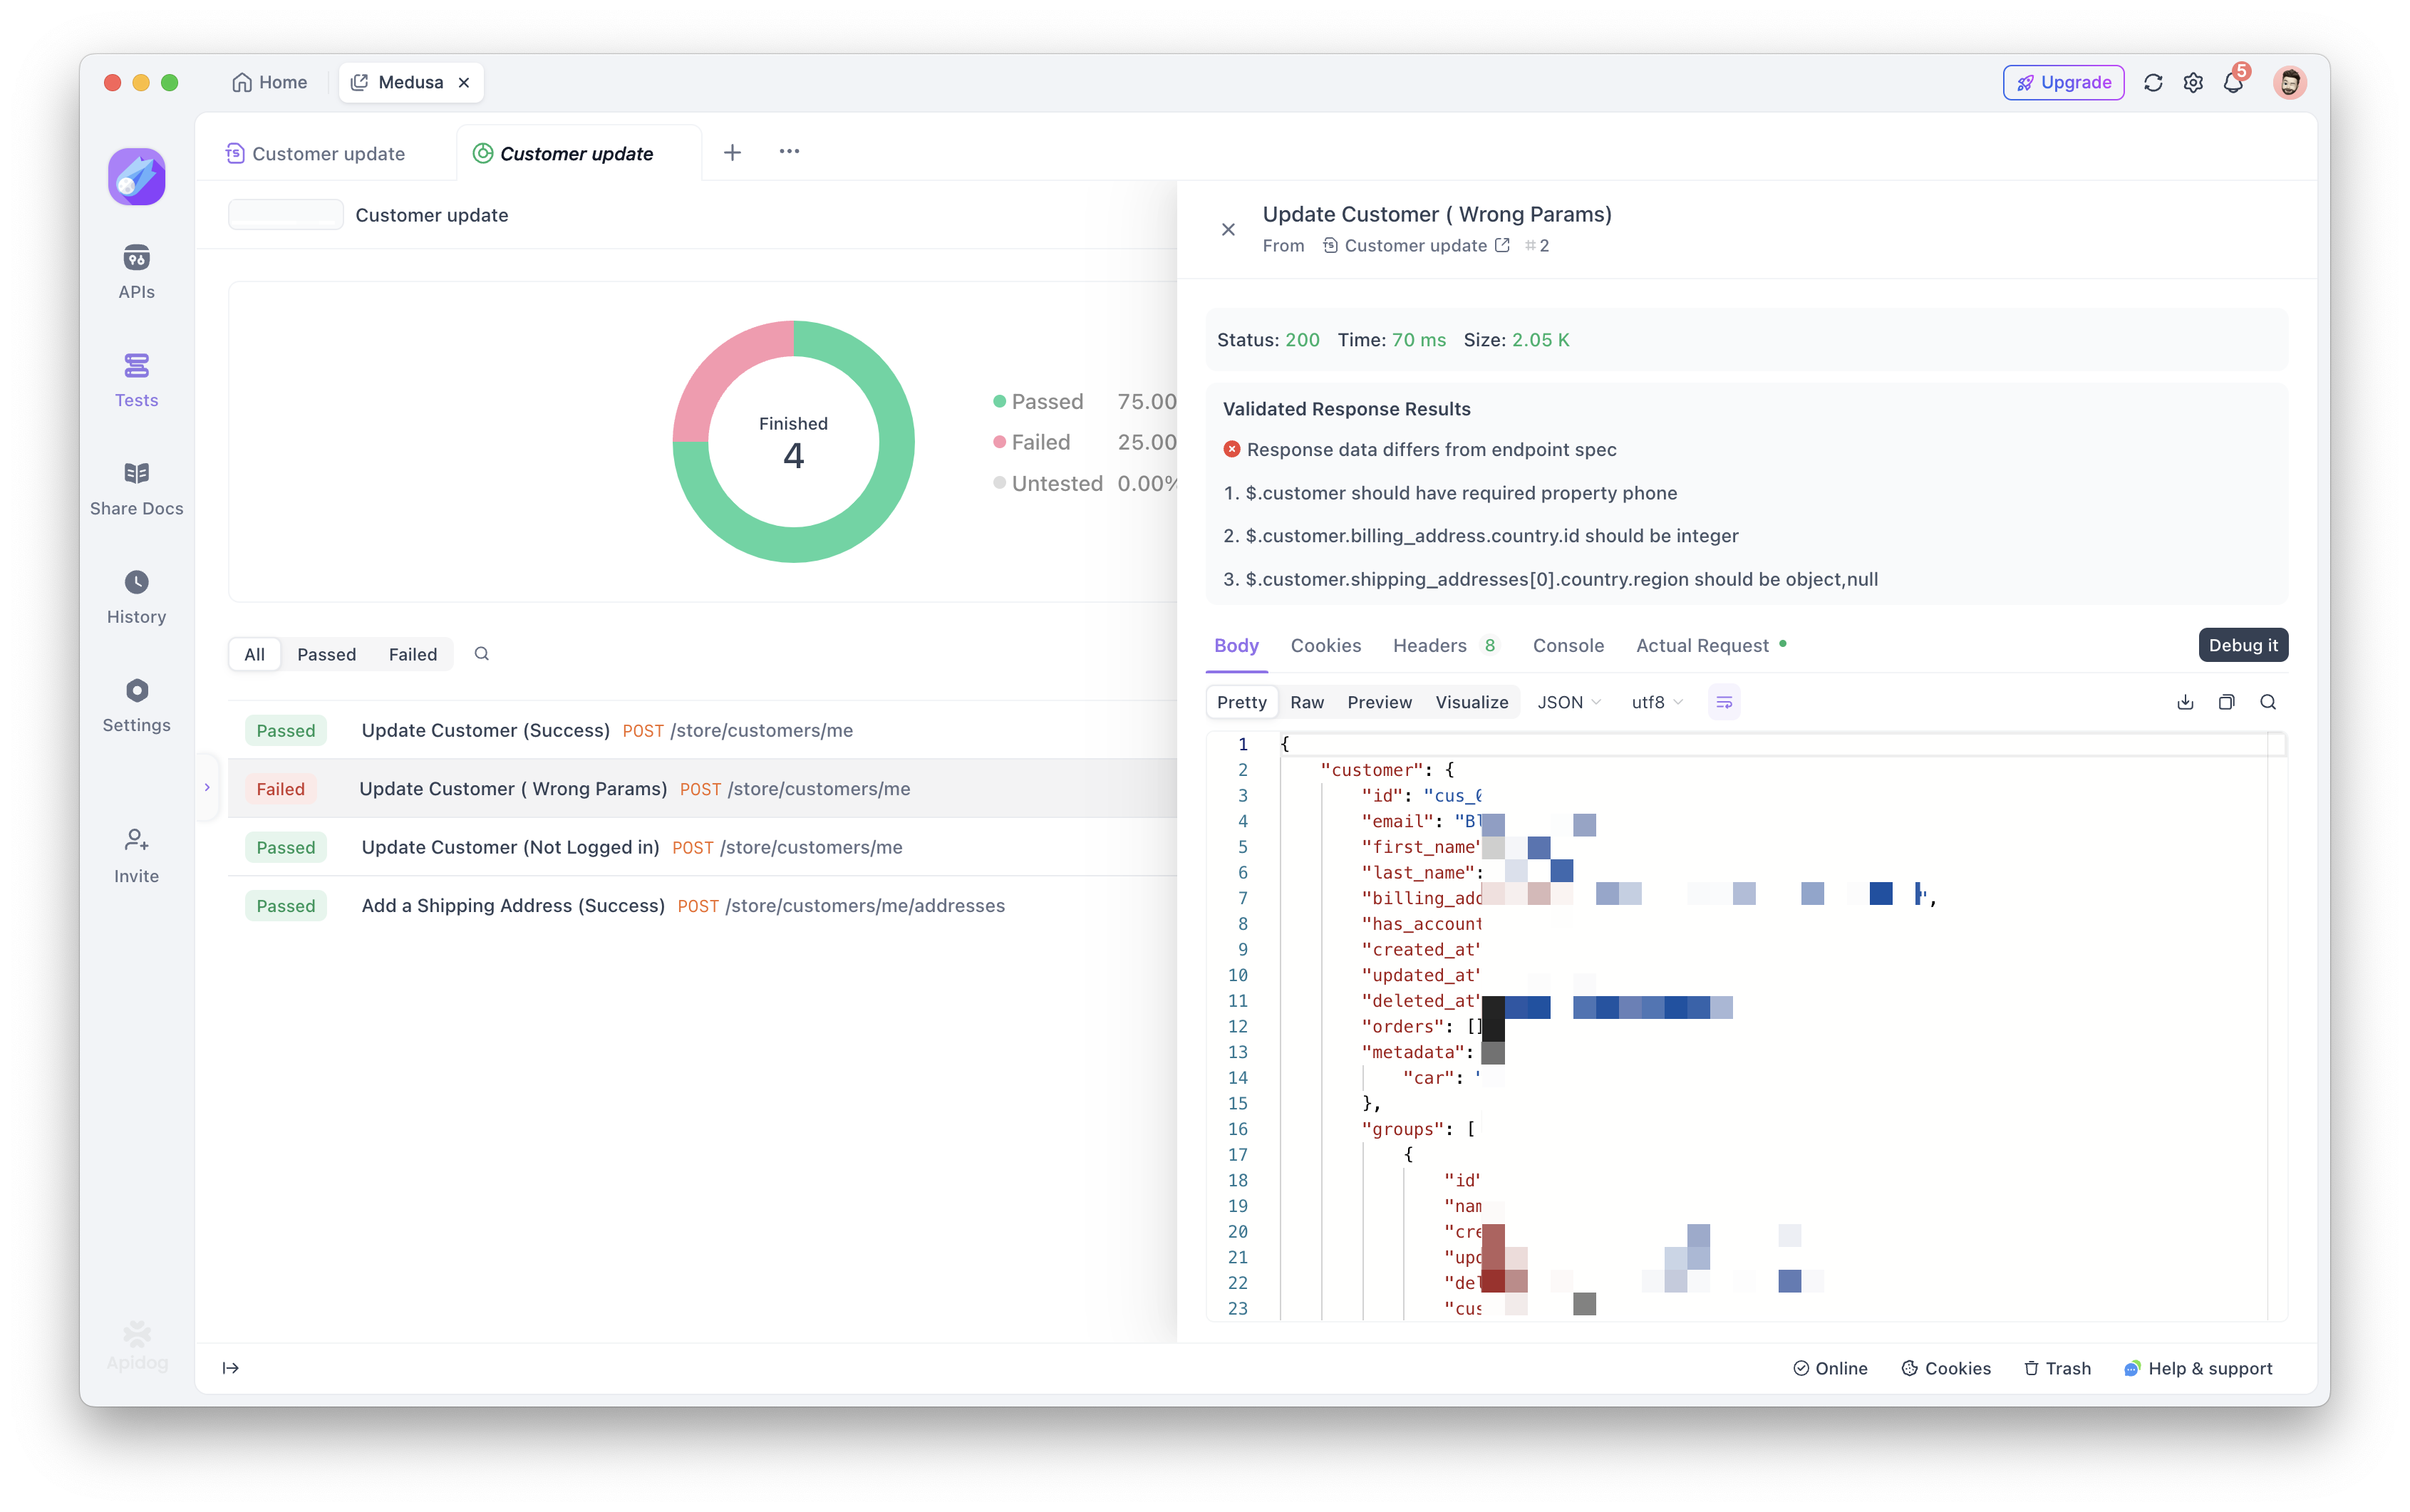Open Trash in status bar
Image resolution: width=2410 pixels, height=1512 pixels.
coord(2057,1369)
